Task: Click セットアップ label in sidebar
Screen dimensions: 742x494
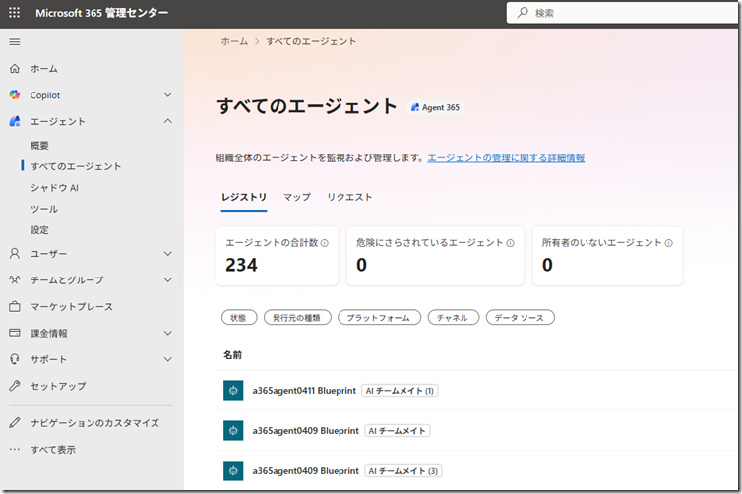Action: click(58, 386)
